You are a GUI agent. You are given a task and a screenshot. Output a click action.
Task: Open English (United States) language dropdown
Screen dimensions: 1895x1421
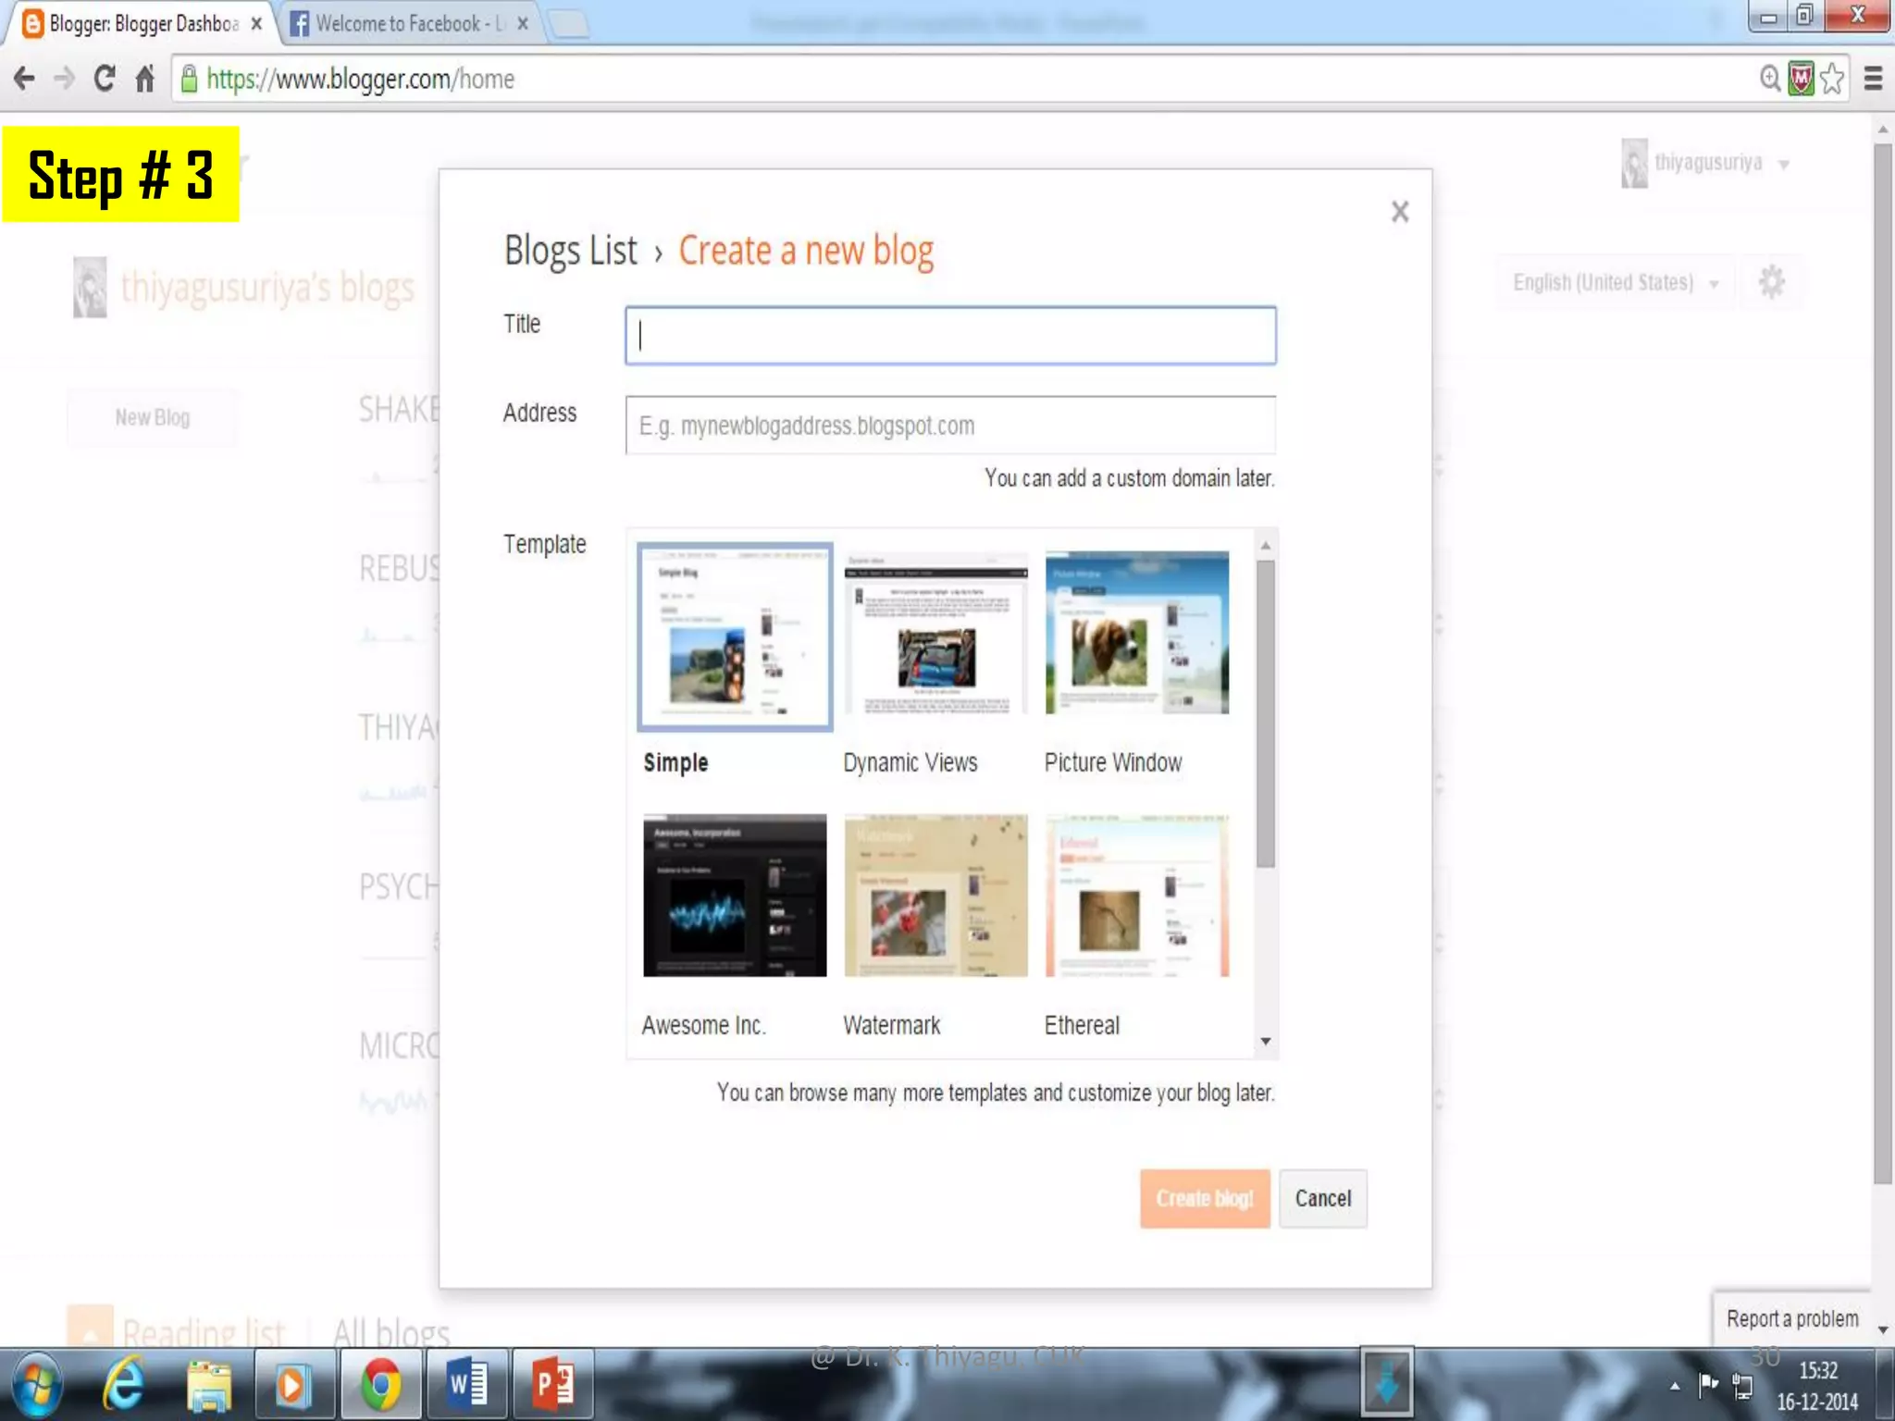coord(1615,282)
